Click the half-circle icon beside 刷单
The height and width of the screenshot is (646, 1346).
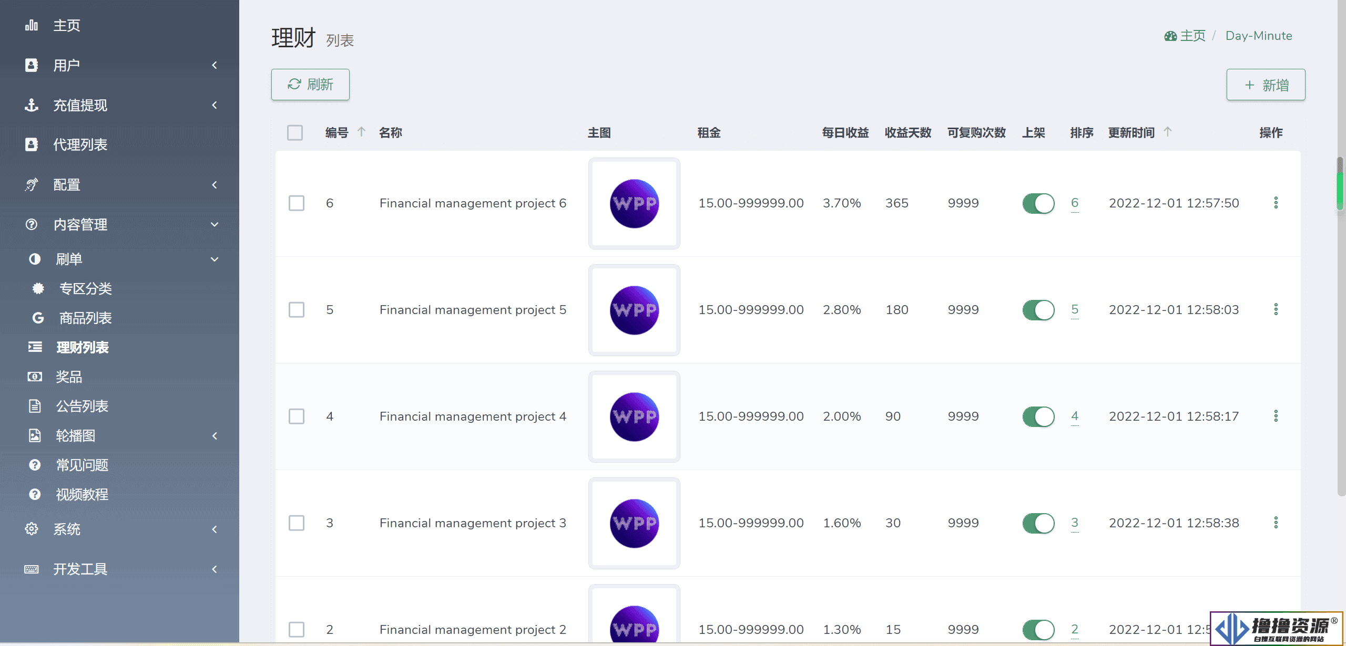coord(35,259)
